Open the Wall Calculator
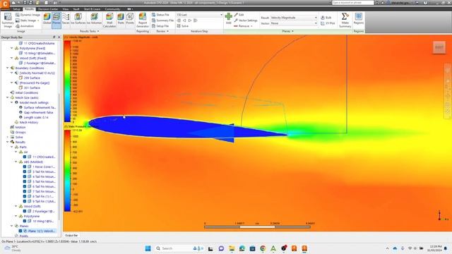The width and height of the screenshot is (452, 254). tap(109, 20)
